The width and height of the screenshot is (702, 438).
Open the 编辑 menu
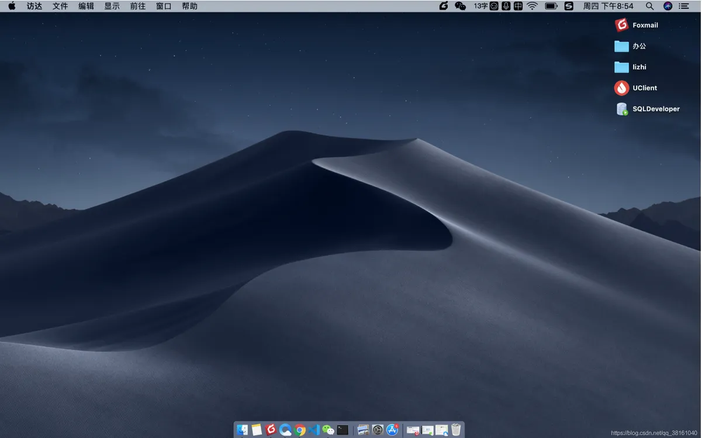pos(86,6)
